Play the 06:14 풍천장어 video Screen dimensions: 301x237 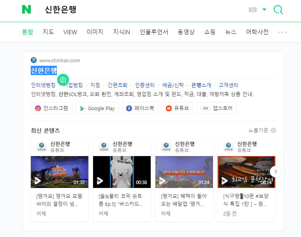224,181
